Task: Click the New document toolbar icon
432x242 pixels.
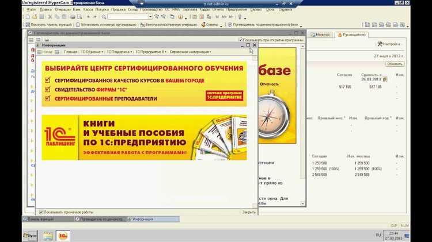Action: click(28, 17)
